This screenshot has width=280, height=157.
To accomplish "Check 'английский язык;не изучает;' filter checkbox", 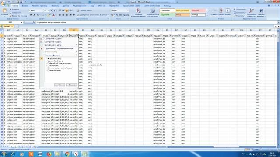I will [x=49, y=63].
